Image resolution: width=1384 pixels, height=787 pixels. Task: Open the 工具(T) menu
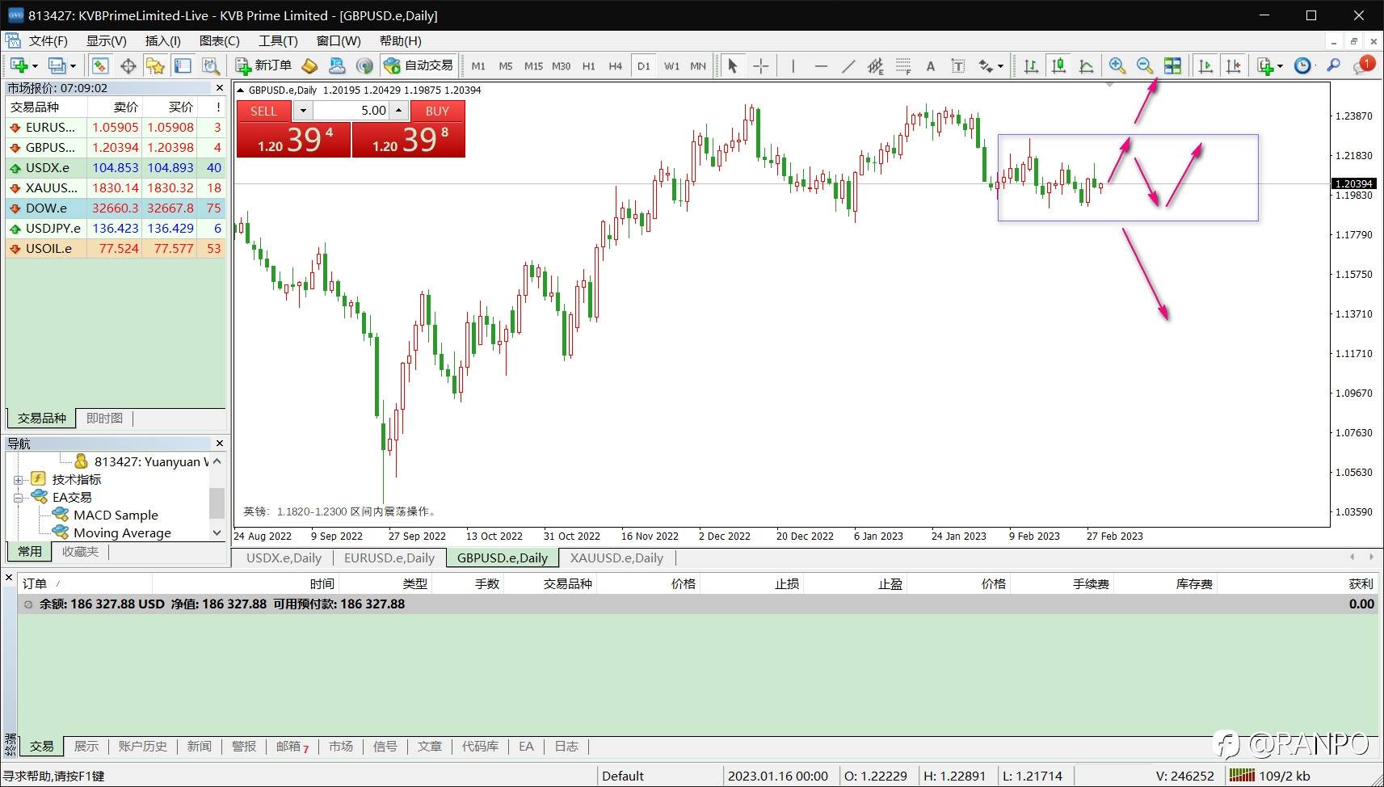pyautogui.click(x=278, y=40)
